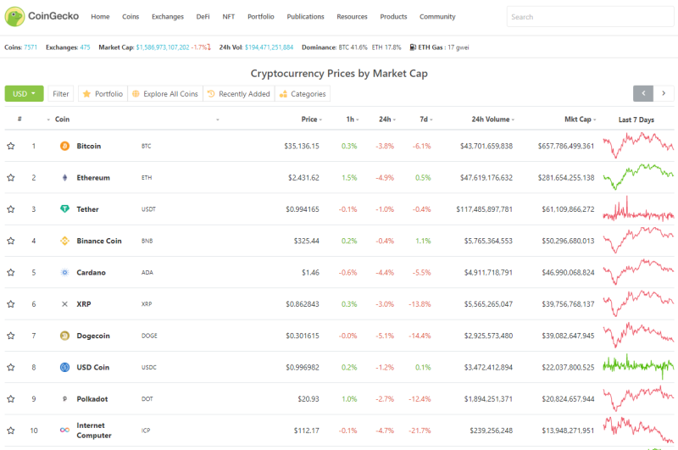Open Bitcoin's 7-day sparkline chart
Screen dimensions: 678x450
[x=638, y=145]
